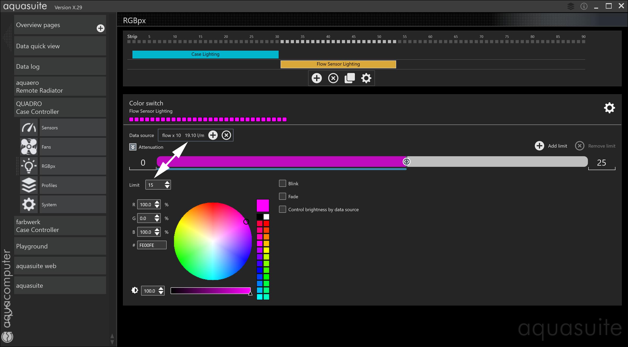Image resolution: width=628 pixels, height=347 pixels.
Task: Open the Data log page
Action: 28,66
